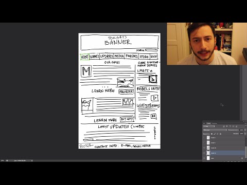Show the second hidden layer in the list

204,143
